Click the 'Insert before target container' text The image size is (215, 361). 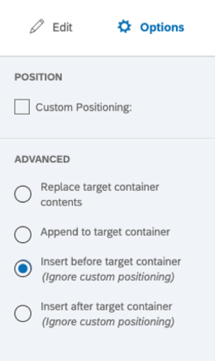click(111, 262)
